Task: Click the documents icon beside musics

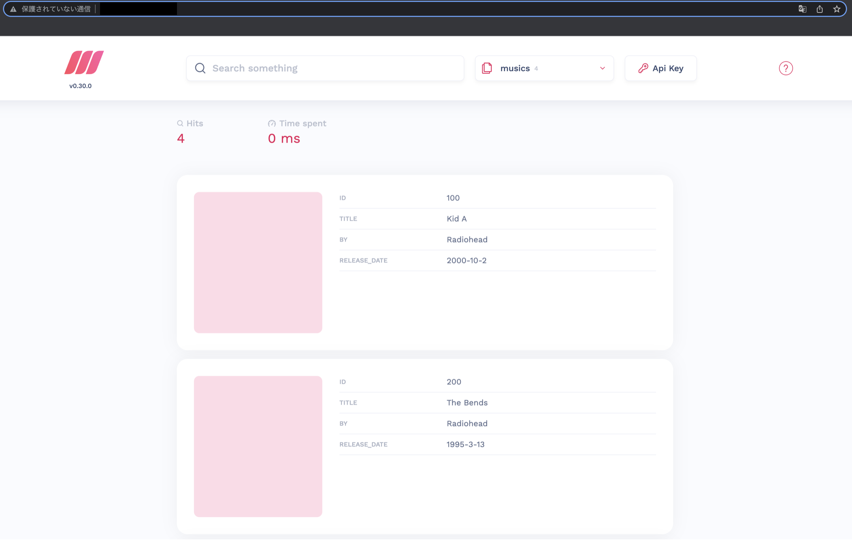Action: 487,68
